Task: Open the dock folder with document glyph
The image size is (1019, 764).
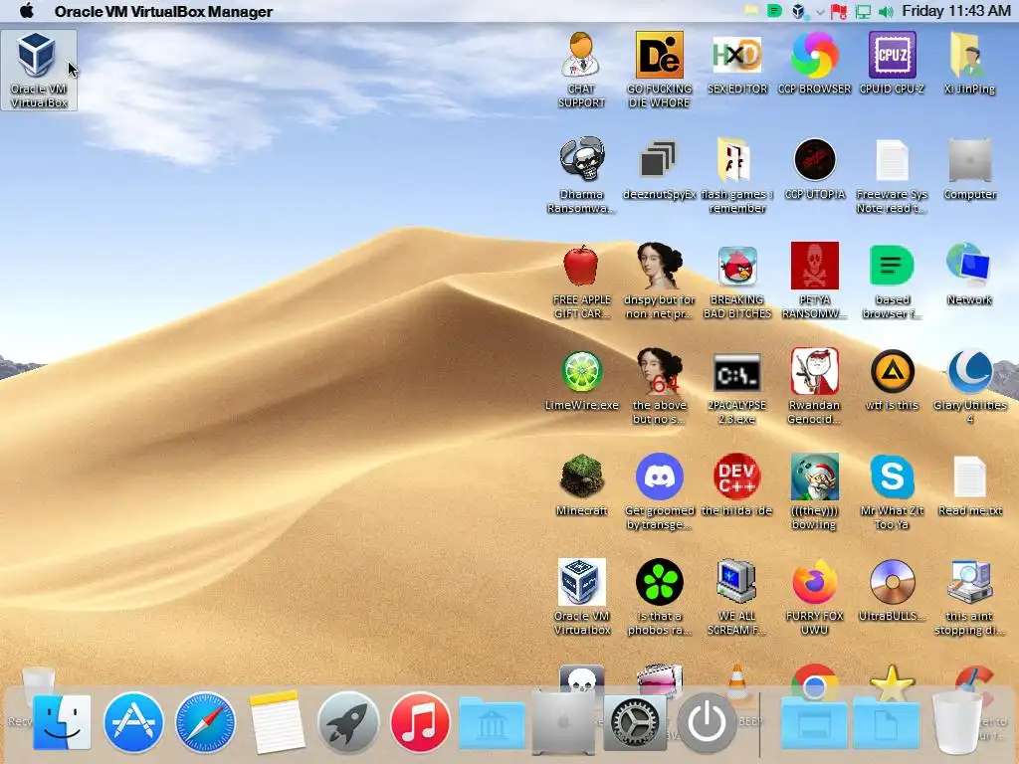Action: click(887, 724)
